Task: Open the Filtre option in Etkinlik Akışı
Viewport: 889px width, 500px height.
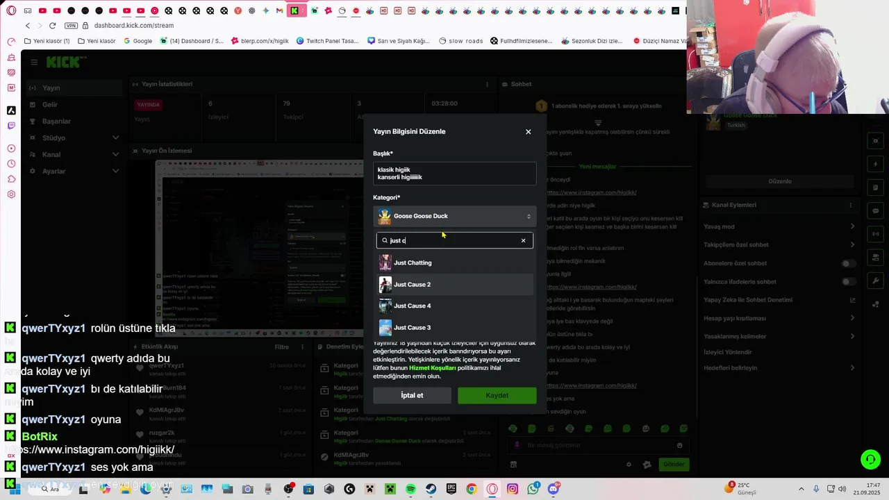Action: tap(281, 347)
